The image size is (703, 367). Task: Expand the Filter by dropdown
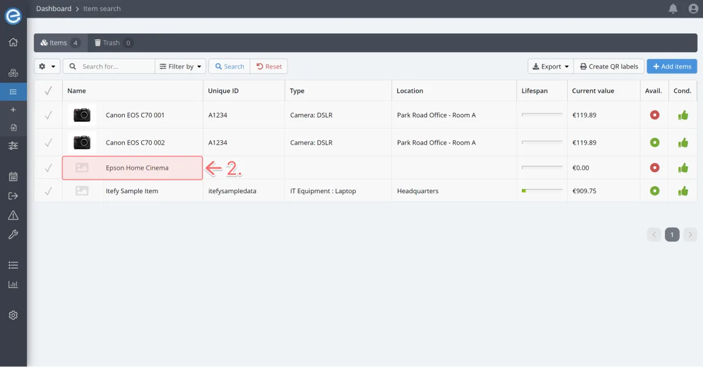[x=180, y=66]
